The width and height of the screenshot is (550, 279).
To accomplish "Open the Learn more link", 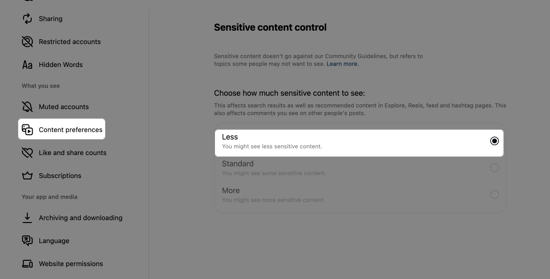I will (342, 64).
